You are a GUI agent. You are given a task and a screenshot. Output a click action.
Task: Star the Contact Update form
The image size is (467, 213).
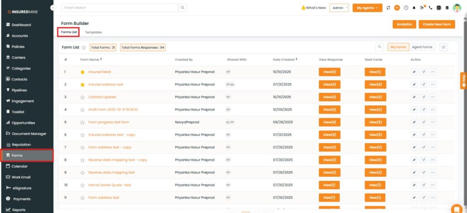click(x=83, y=97)
